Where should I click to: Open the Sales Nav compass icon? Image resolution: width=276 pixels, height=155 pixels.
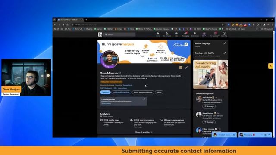point(224,34)
